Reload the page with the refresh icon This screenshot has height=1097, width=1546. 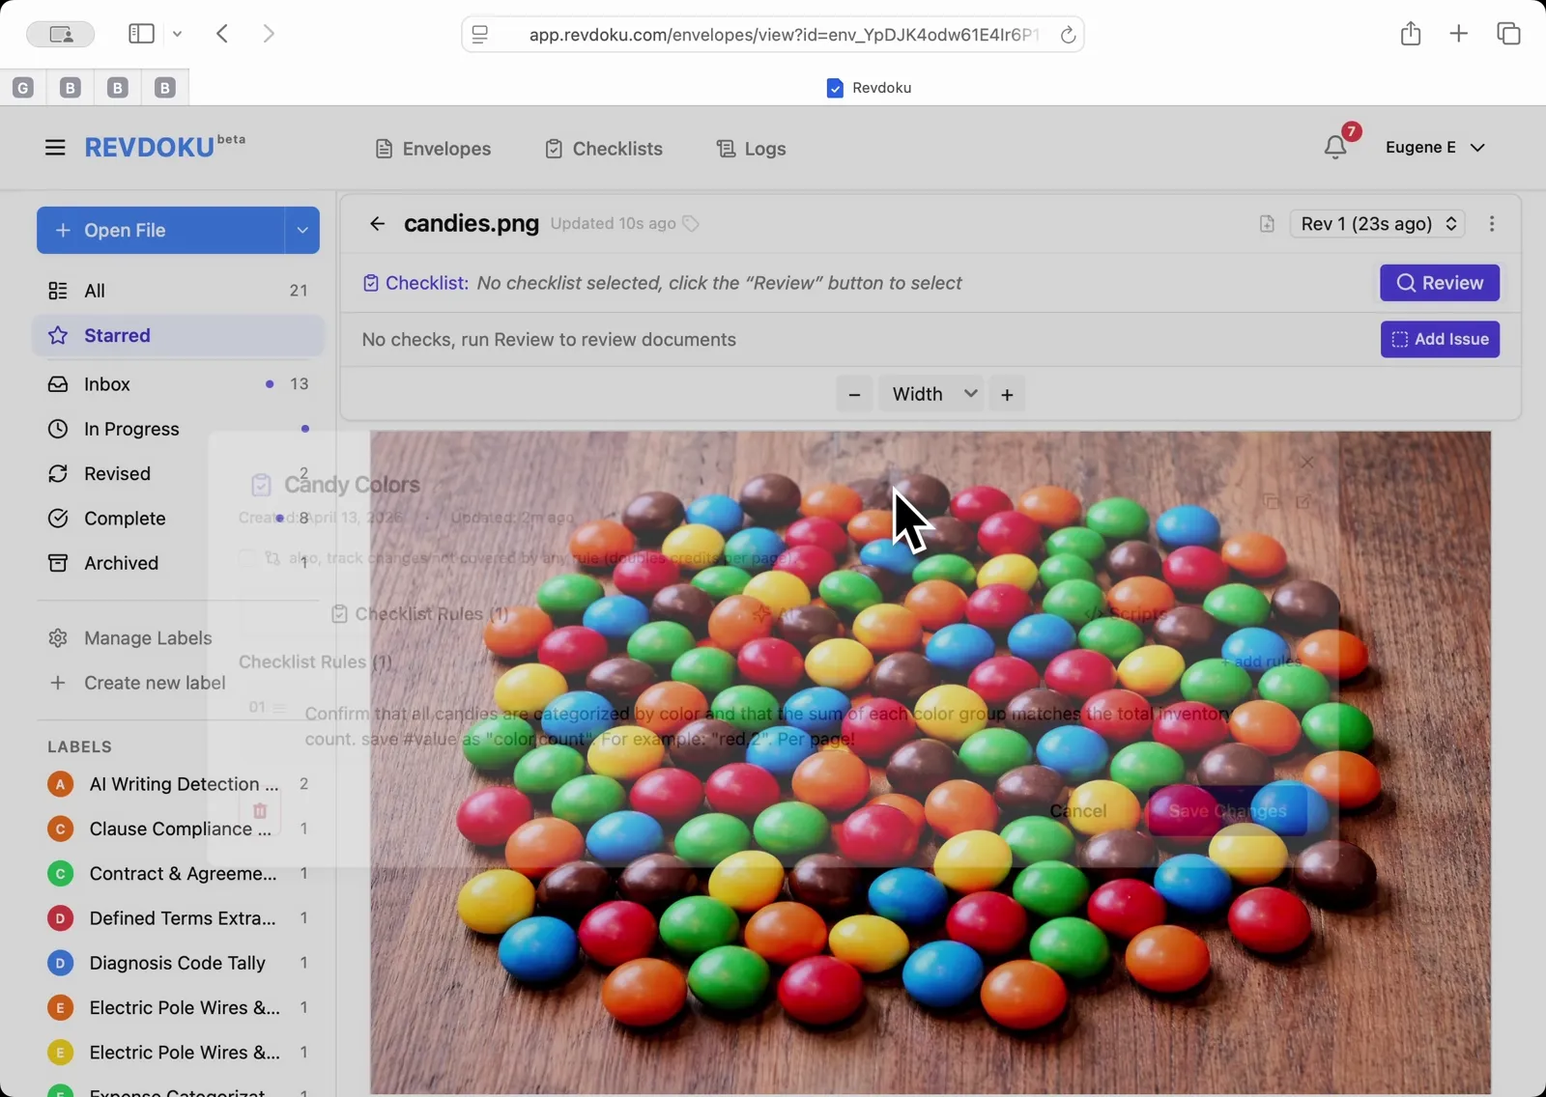(1068, 35)
